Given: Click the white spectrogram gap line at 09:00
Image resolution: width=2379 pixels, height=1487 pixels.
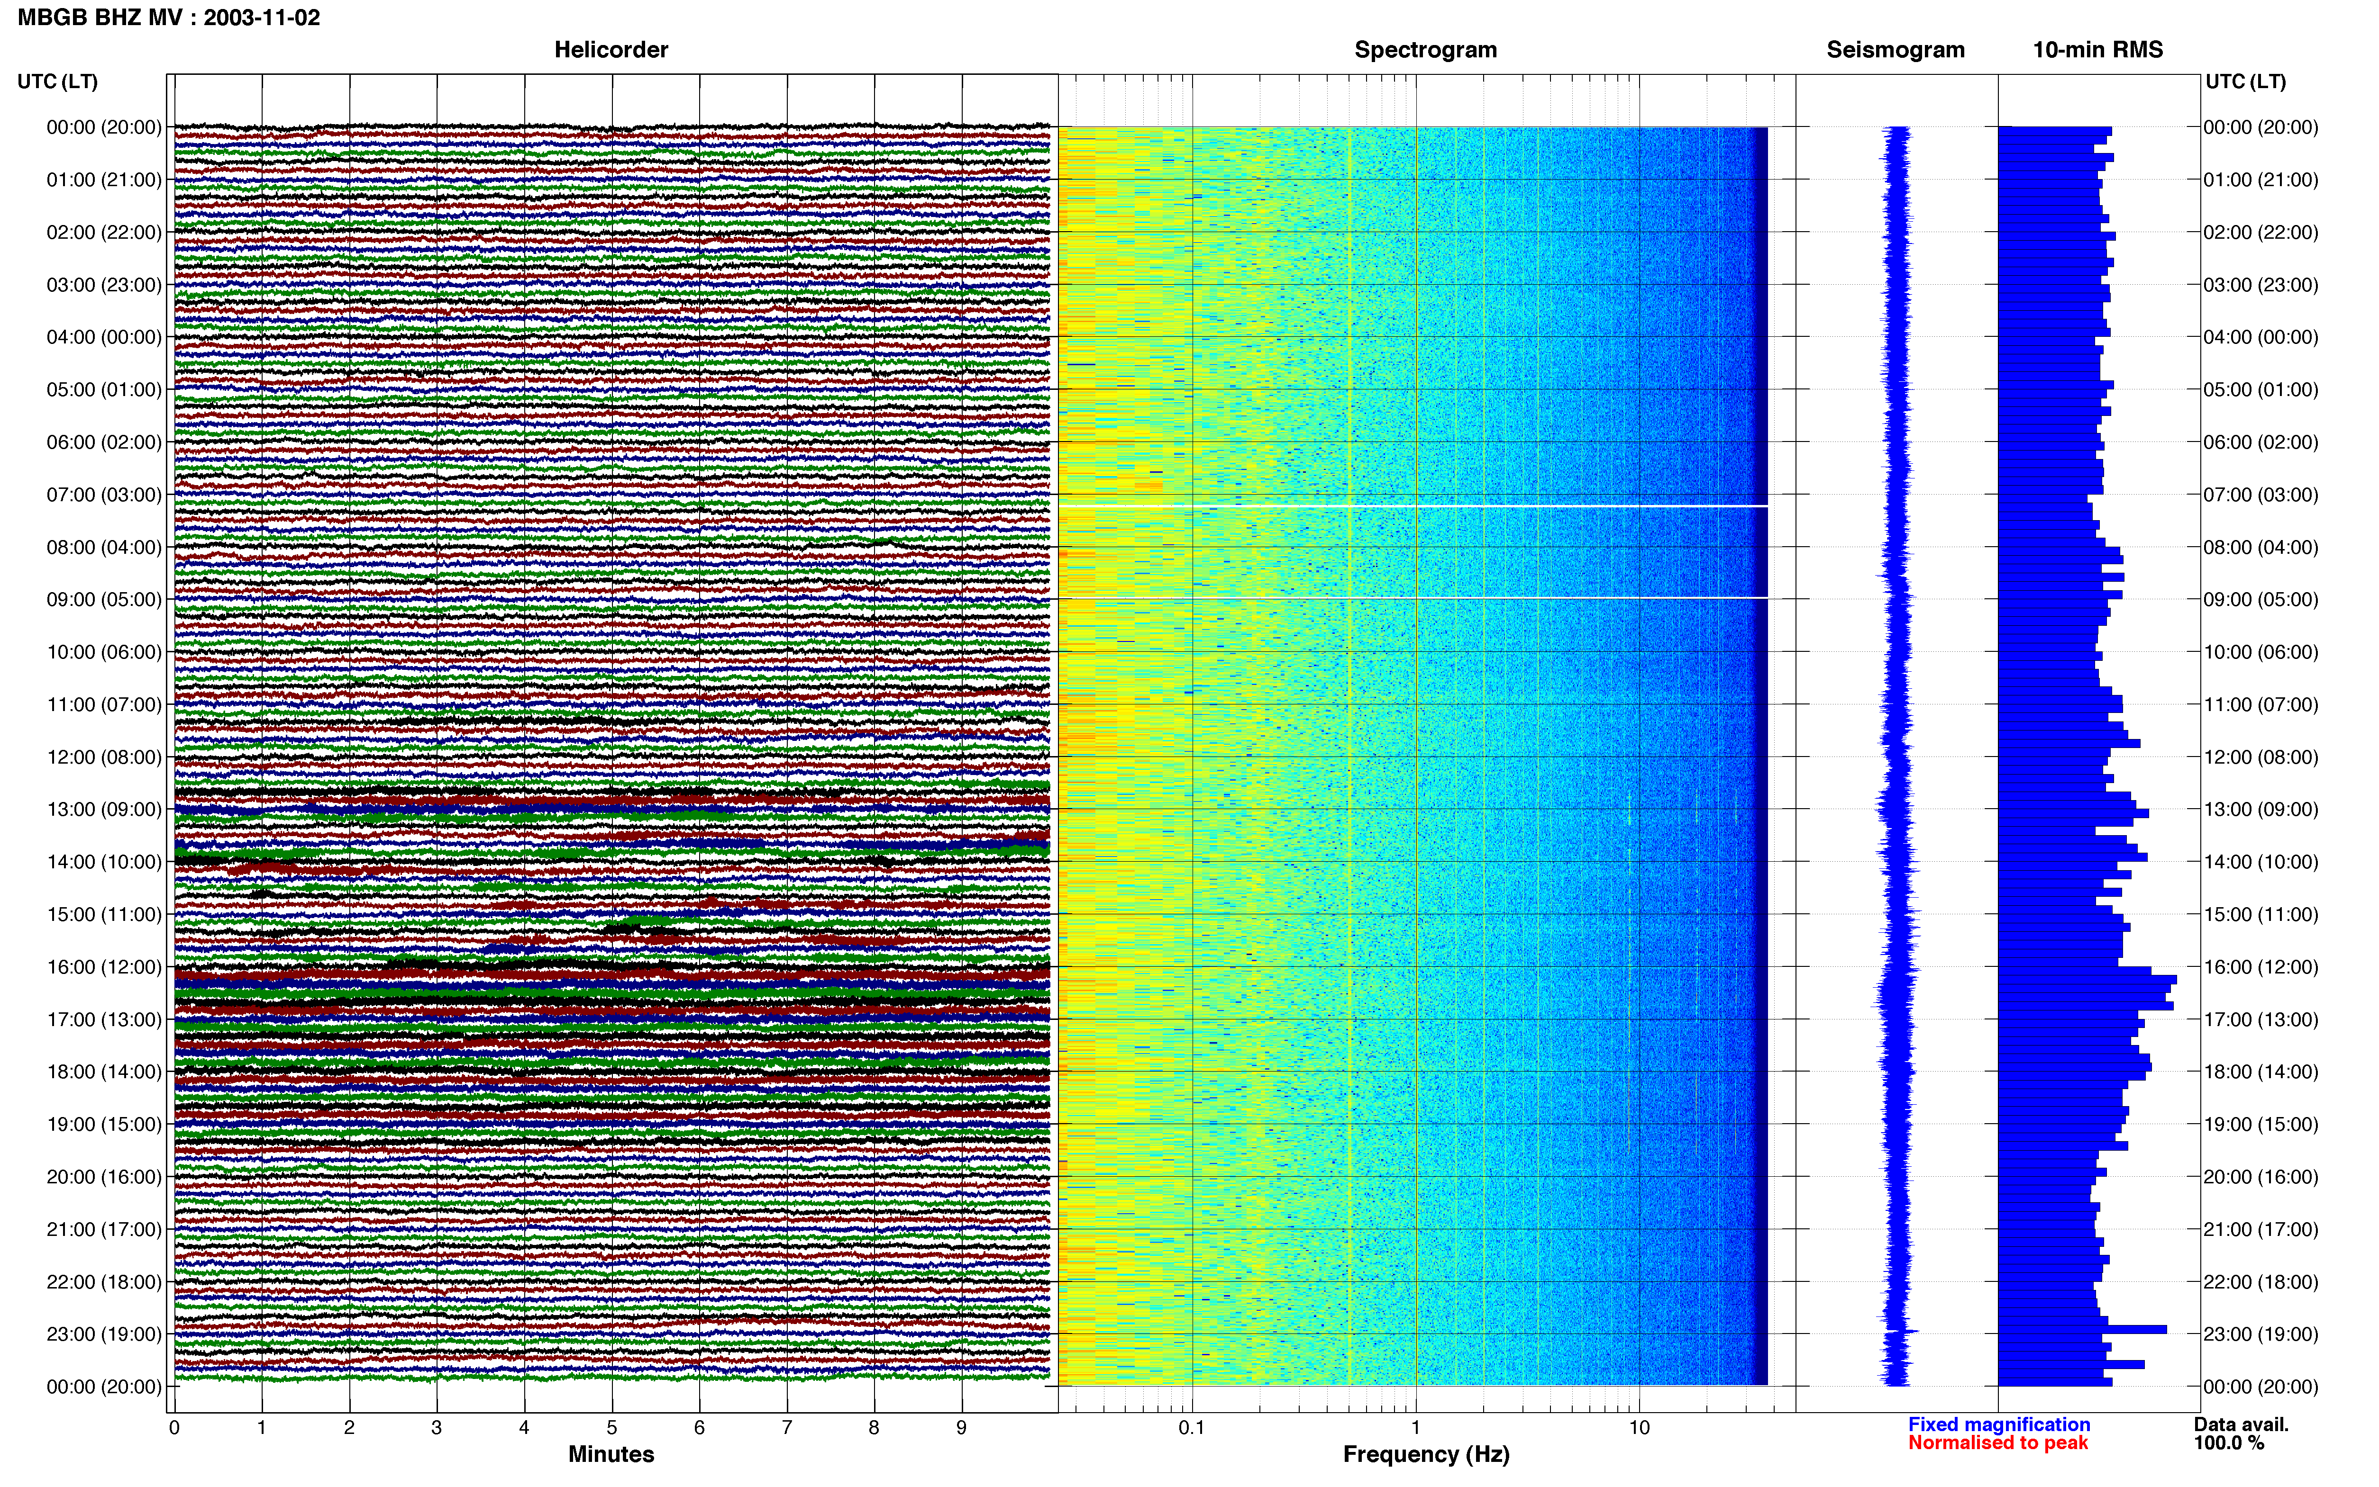Looking at the screenshot, I should click(x=1413, y=598).
